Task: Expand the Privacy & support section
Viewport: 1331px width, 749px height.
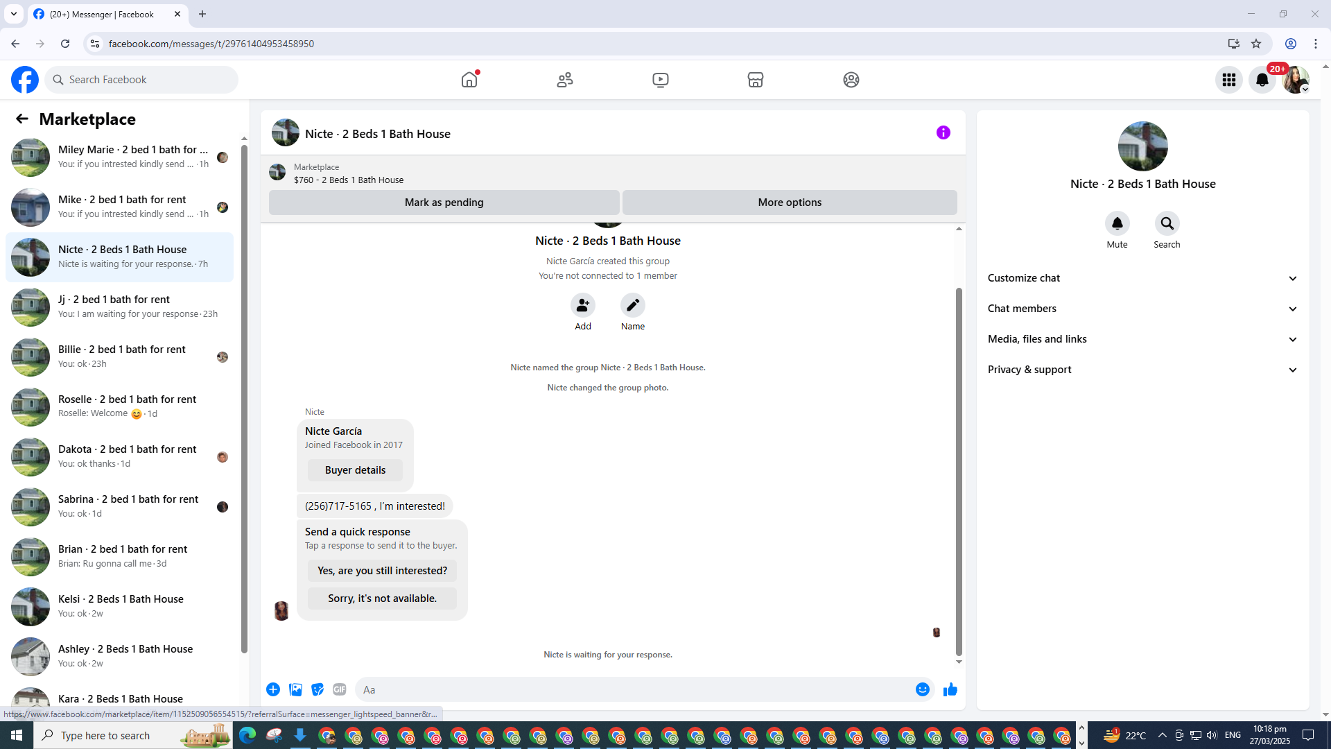Action: tap(1142, 370)
